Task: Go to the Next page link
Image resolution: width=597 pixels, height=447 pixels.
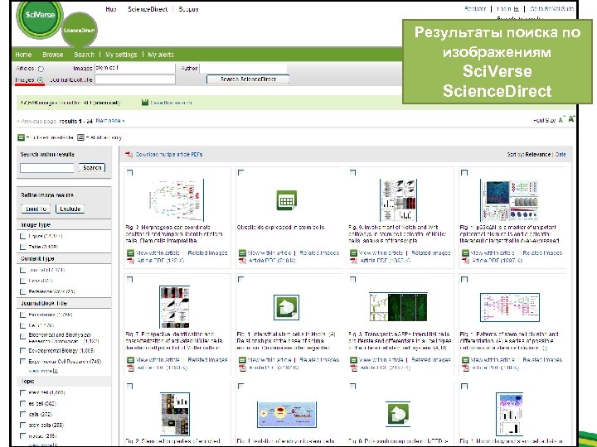Action: pyautogui.click(x=110, y=121)
